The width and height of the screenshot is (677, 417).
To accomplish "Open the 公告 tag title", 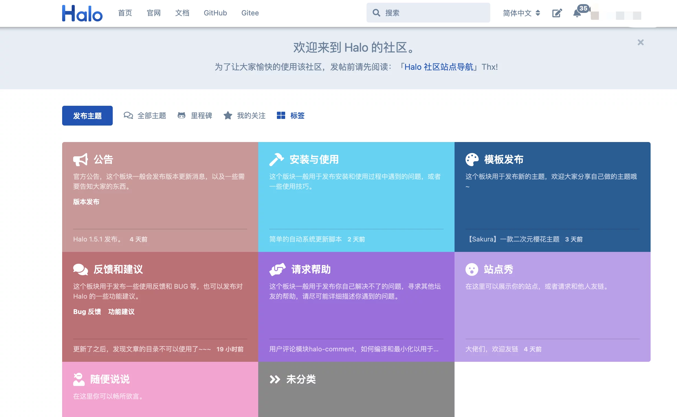I will pos(103,159).
